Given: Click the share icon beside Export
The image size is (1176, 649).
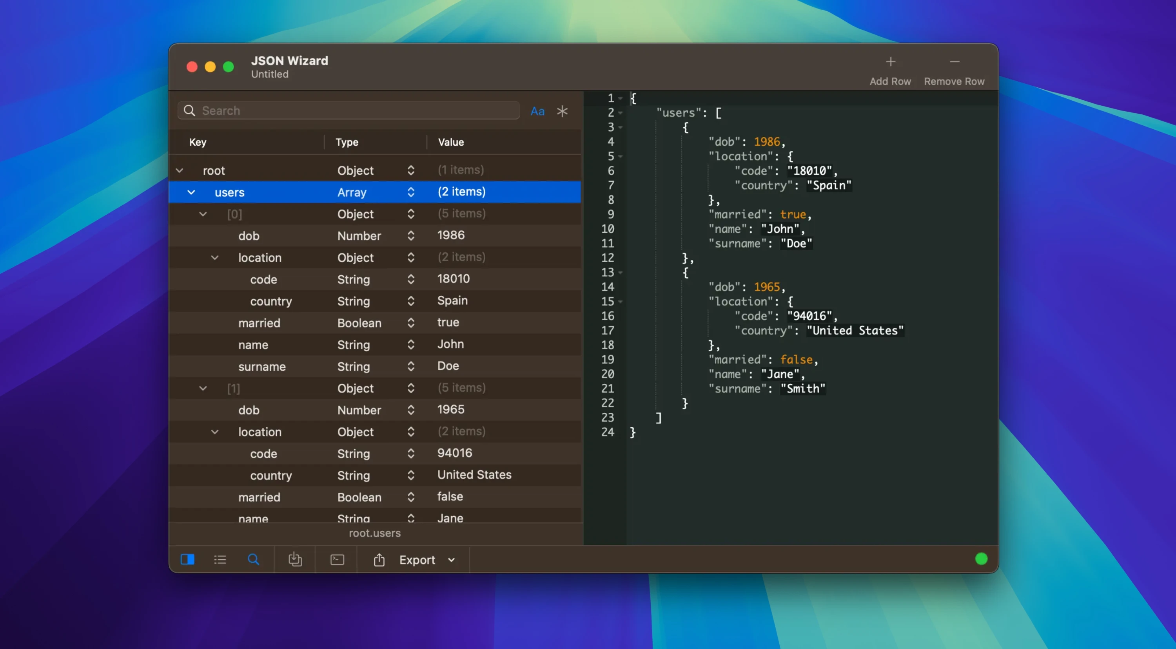Looking at the screenshot, I should [x=379, y=560].
